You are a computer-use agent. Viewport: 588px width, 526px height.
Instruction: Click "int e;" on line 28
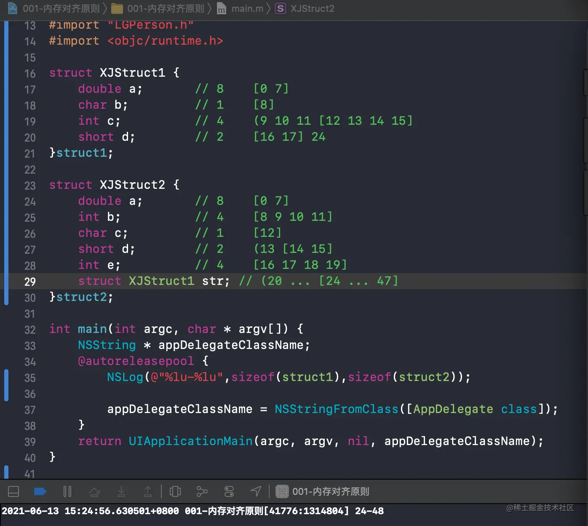point(99,265)
